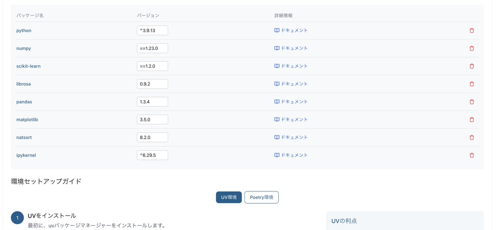Switch to the Poetry環境 tab
This screenshot has height=230, width=497.
click(x=261, y=197)
